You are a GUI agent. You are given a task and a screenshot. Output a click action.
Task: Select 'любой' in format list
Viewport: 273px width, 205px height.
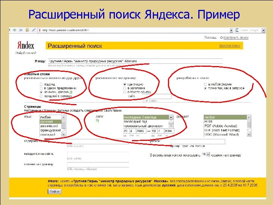click(x=226, y=117)
